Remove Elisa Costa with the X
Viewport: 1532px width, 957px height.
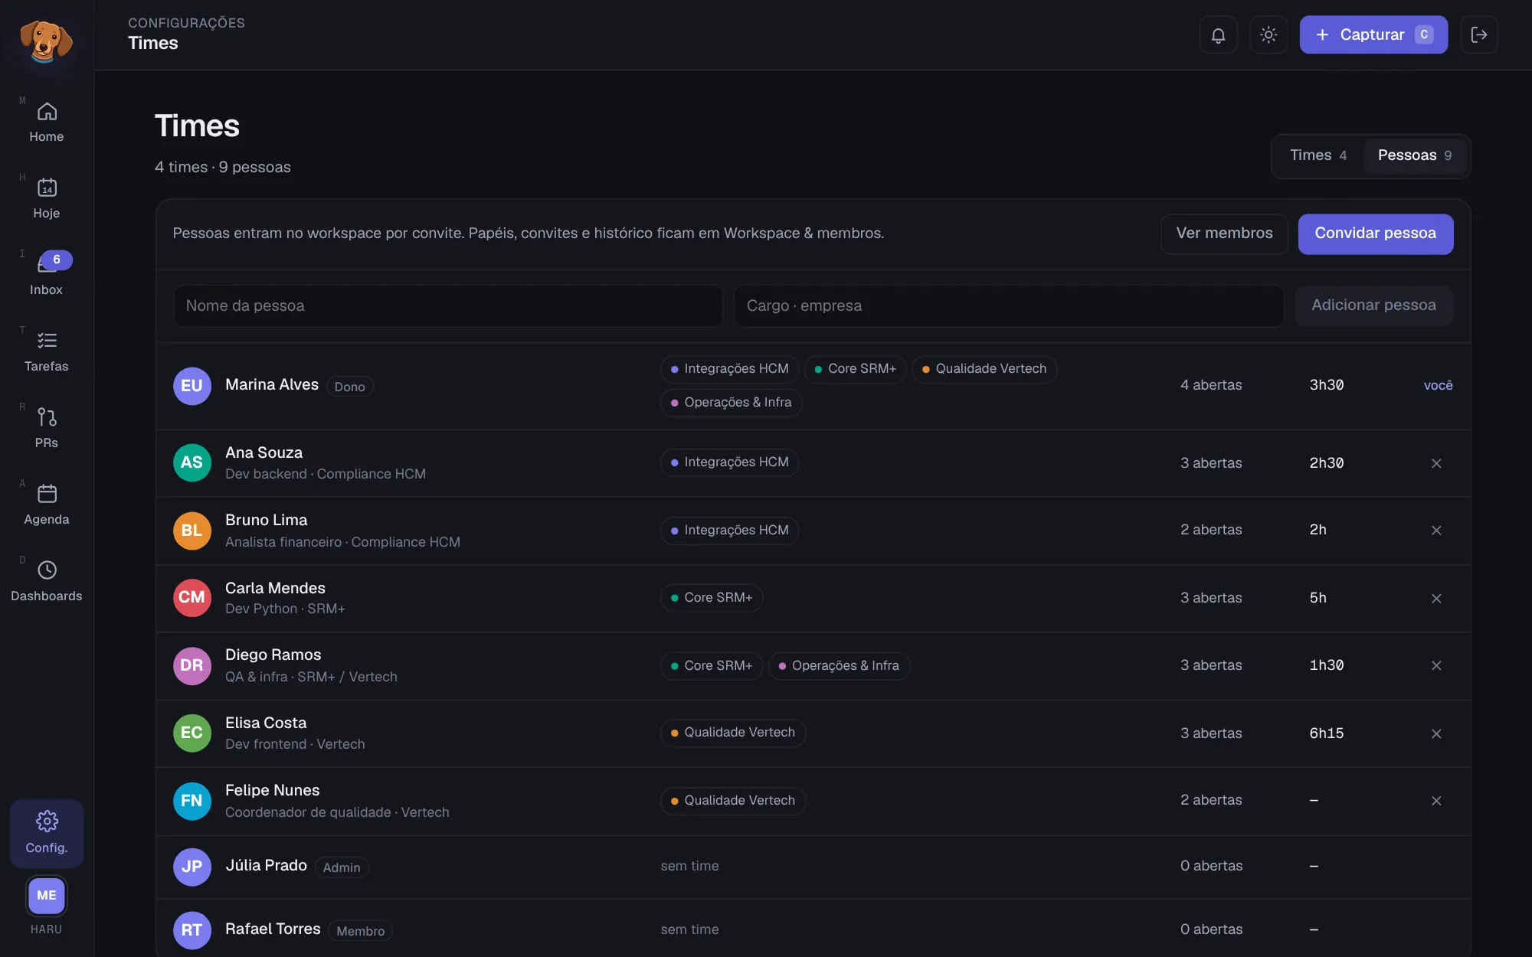click(1436, 733)
